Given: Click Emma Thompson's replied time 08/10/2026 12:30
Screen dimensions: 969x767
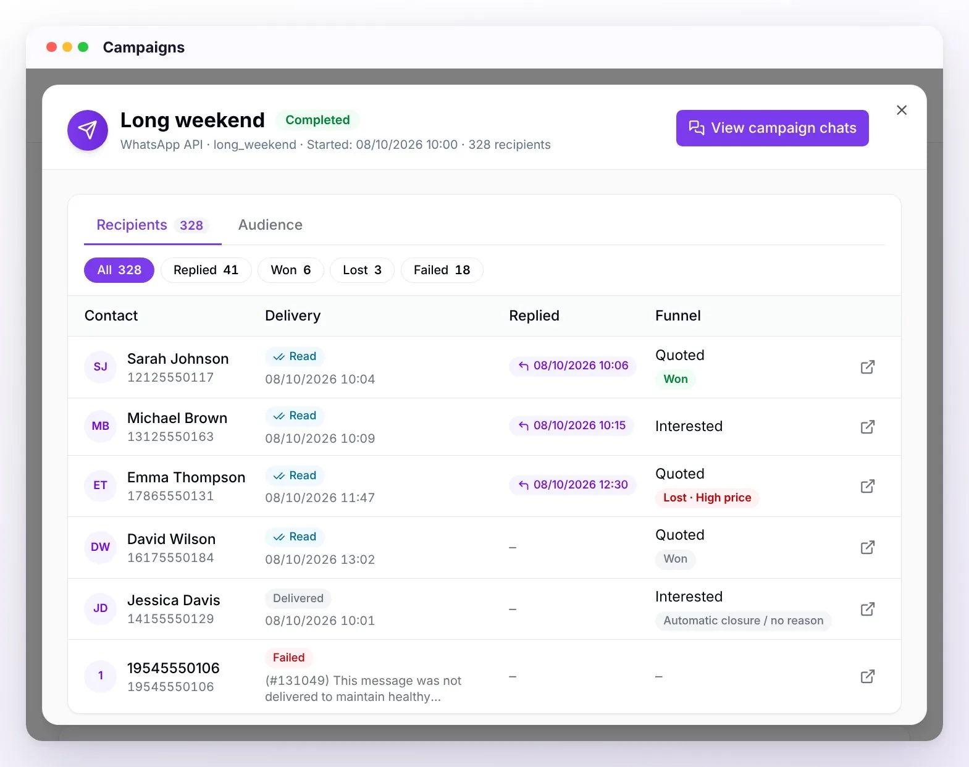Looking at the screenshot, I should point(573,485).
